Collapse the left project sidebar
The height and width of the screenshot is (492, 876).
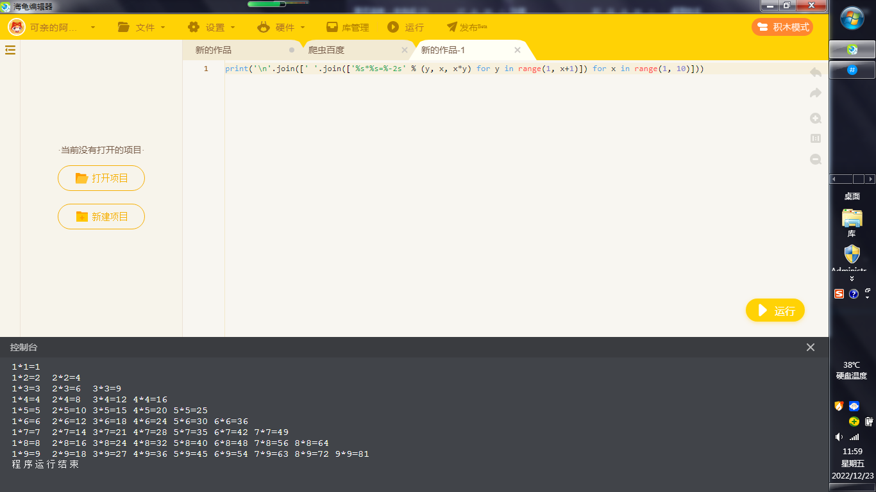(x=10, y=50)
